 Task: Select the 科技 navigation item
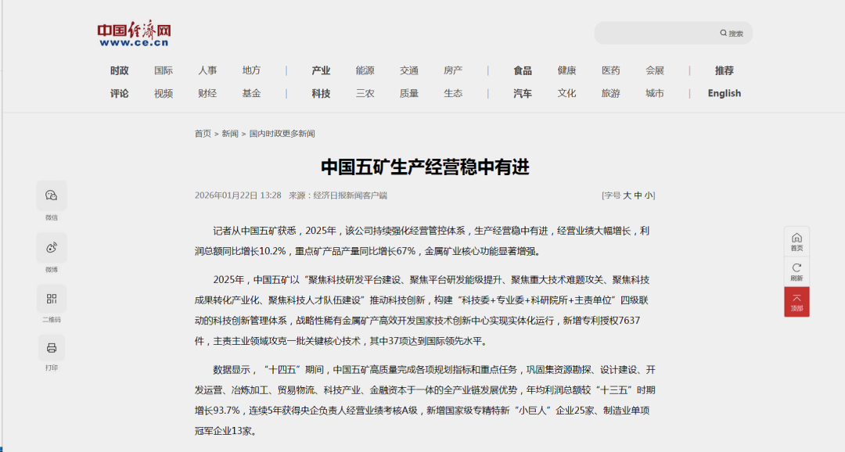pyautogui.click(x=319, y=93)
